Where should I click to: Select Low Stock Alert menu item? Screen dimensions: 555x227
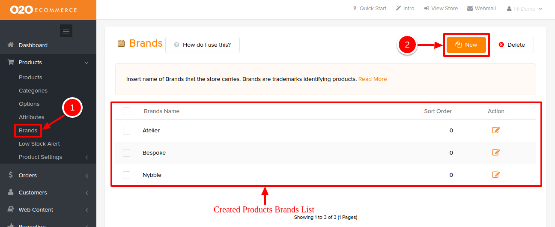pyautogui.click(x=39, y=143)
